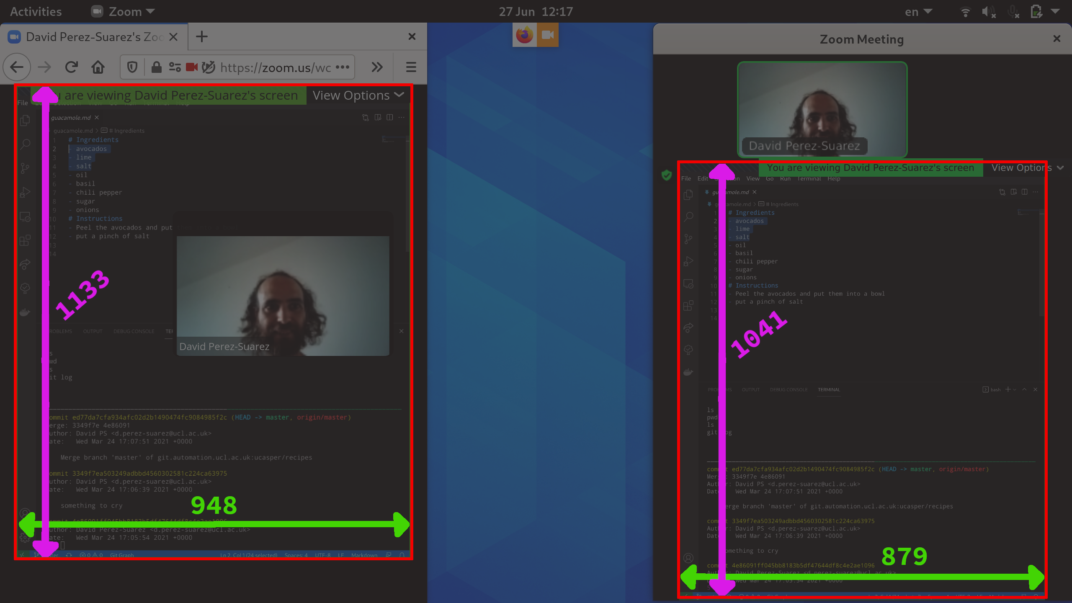Open the Extensions icon in the Zoom Meeting shared screen
Screen dimensions: 1072x603
(688, 305)
